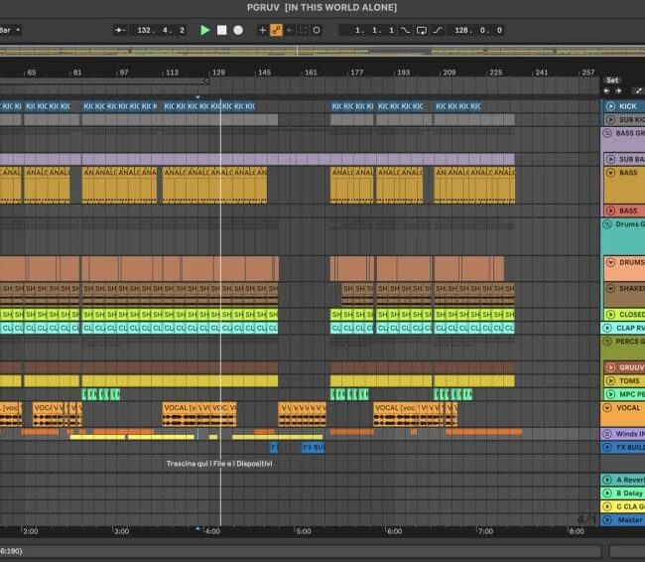Click the Set locator button

click(612, 79)
